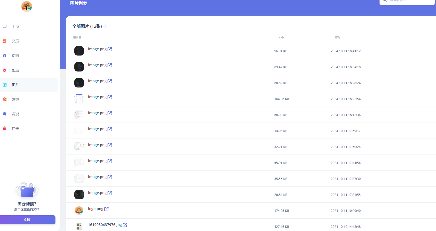Go to 主页 in sidebar

[15, 27]
